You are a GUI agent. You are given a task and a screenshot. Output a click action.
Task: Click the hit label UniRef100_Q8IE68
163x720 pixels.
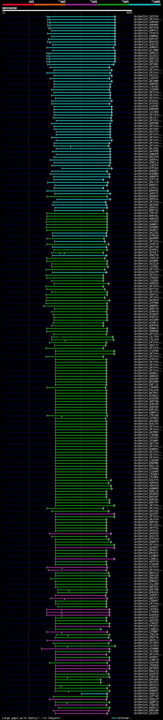pyautogui.click(x=146, y=205)
